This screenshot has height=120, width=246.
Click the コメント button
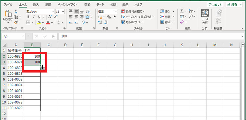pos(215,5)
